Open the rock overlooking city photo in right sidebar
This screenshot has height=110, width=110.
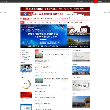coord(81,102)
